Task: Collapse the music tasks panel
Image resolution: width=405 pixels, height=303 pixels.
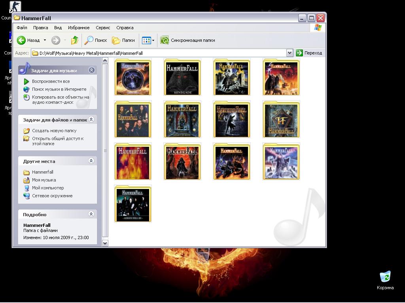Action: [91, 70]
